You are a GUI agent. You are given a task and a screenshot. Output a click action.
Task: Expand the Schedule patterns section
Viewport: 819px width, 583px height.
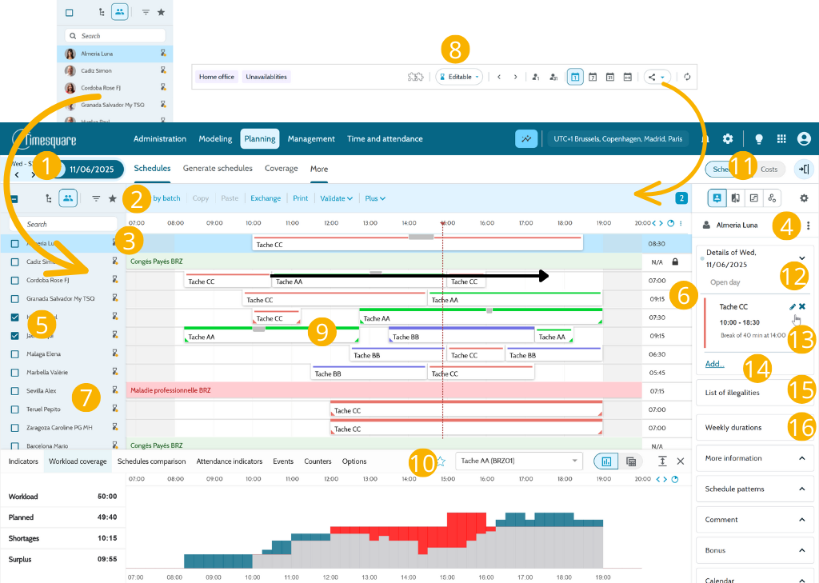point(755,489)
